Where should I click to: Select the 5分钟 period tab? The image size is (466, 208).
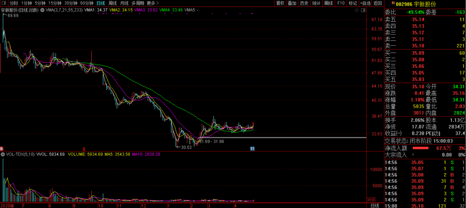tap(40, 3)
